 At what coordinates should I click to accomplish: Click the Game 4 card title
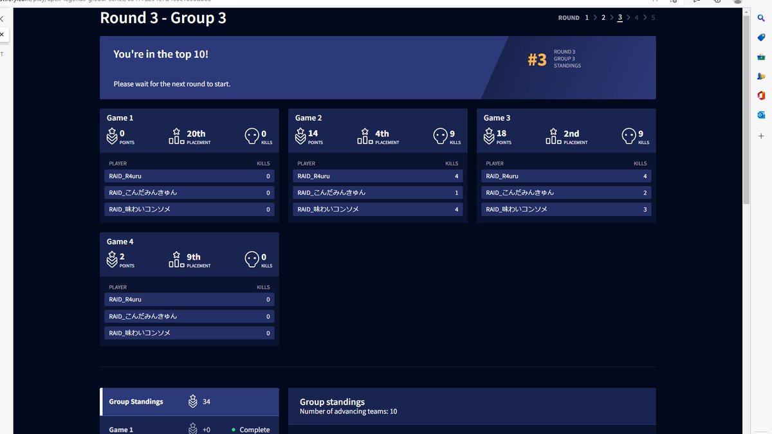(120, 241)
